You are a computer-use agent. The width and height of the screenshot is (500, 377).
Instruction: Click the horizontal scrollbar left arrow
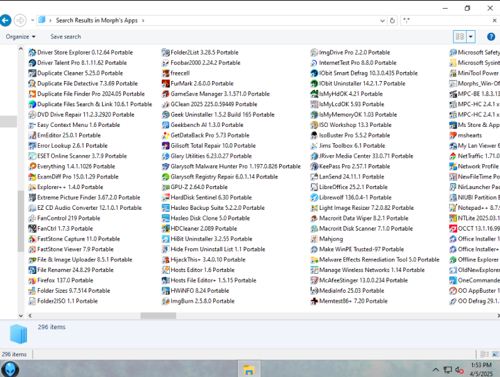pyautogui.click(x=30, y=315)
